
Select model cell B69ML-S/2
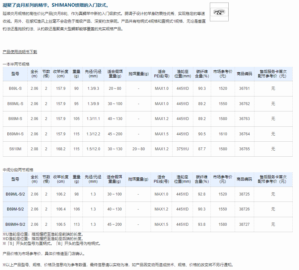tap(15, 194)
